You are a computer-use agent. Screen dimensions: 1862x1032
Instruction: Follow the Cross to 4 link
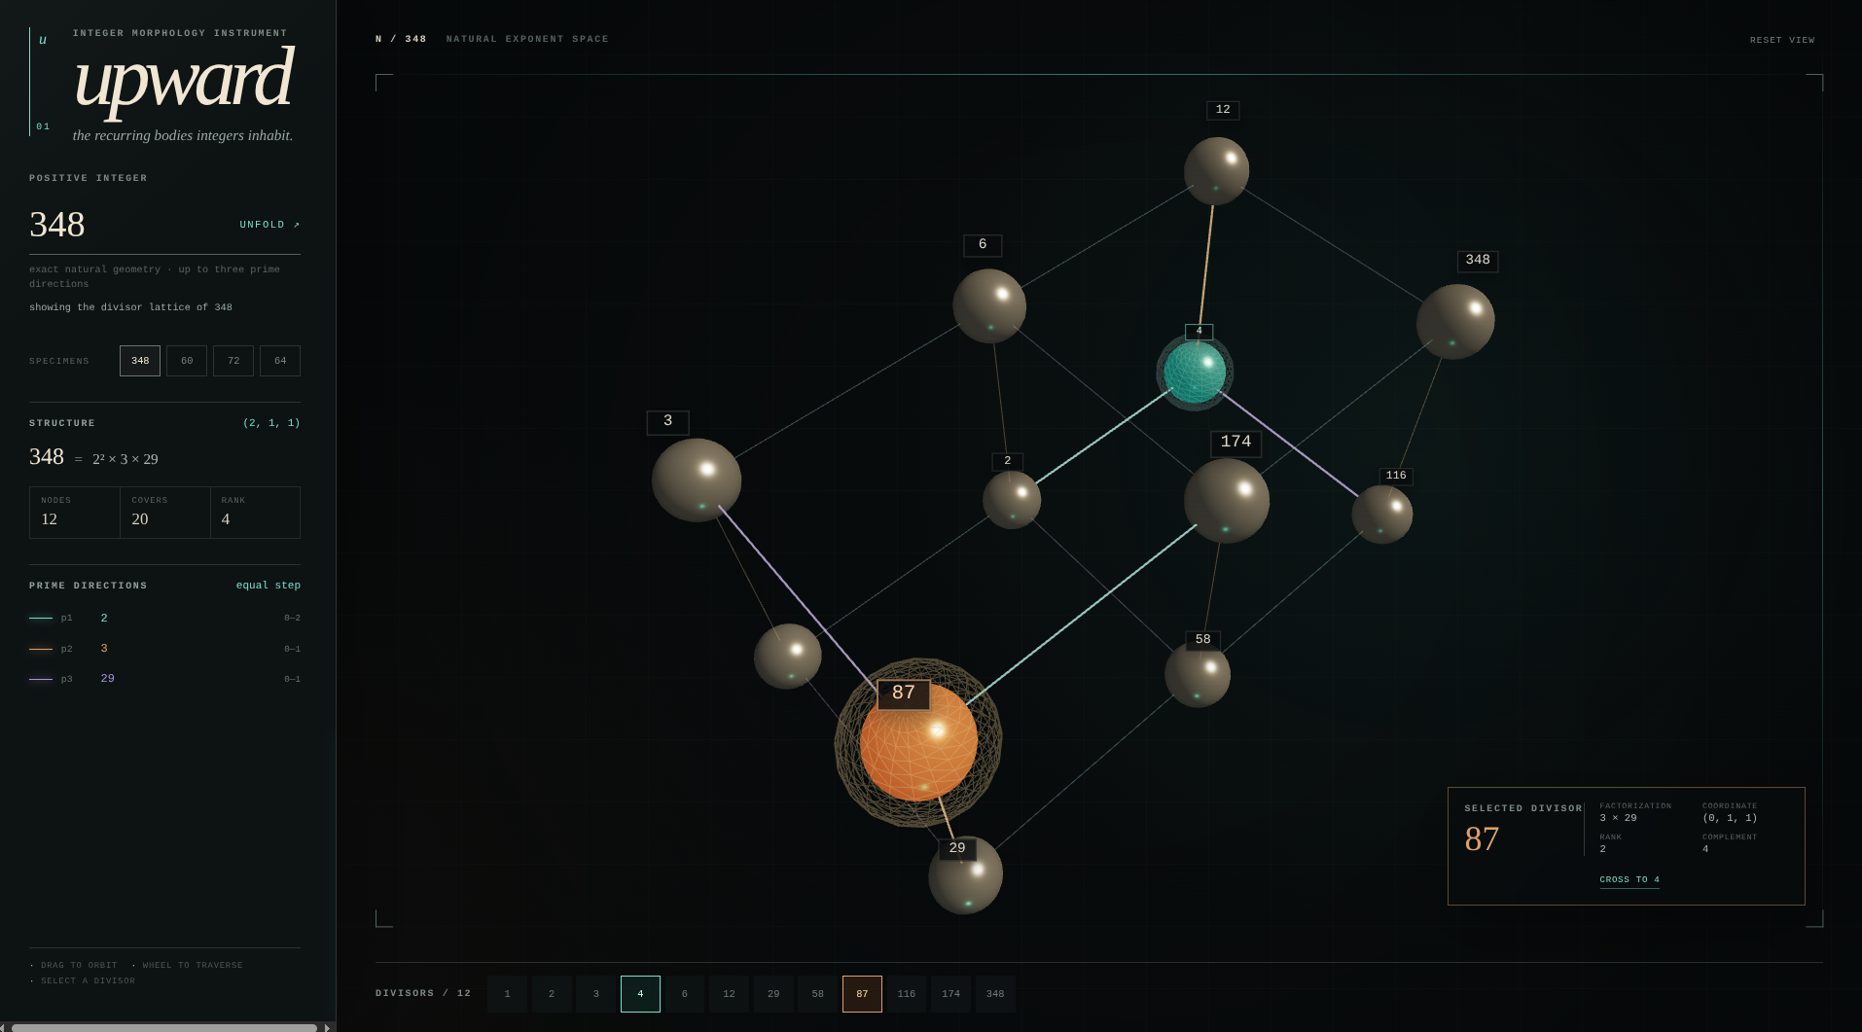(x=1629, y=879)
